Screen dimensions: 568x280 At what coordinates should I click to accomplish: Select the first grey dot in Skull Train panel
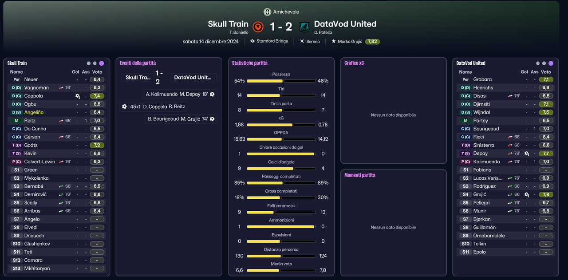(x=89, y=63)
